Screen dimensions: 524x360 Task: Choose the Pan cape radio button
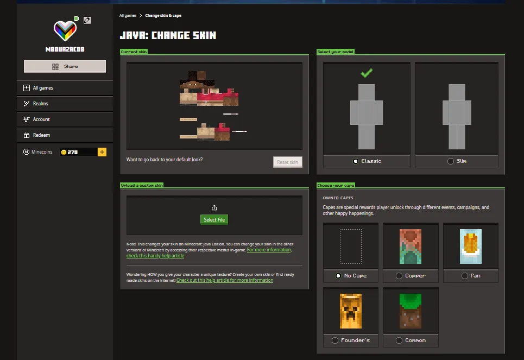464,276
